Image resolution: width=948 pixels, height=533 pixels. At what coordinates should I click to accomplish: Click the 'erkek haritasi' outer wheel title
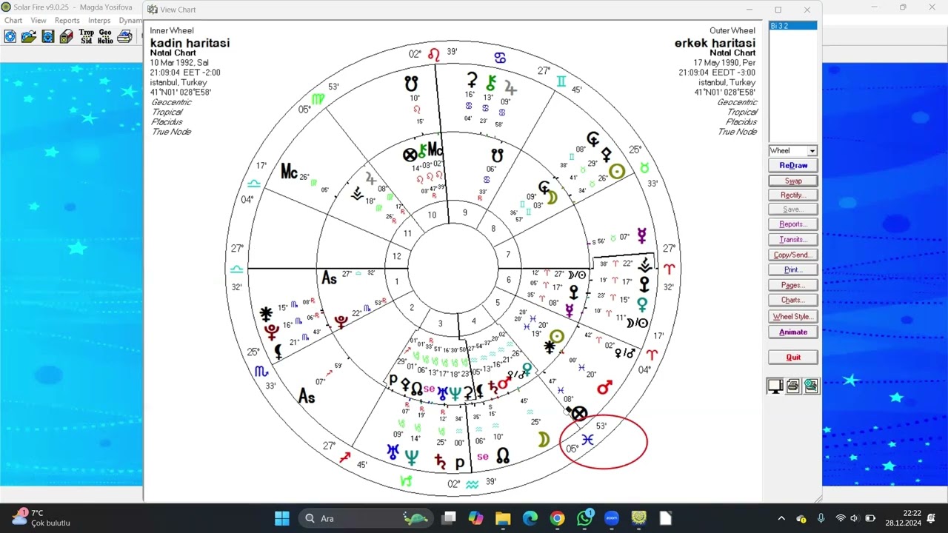click(715, 43)
